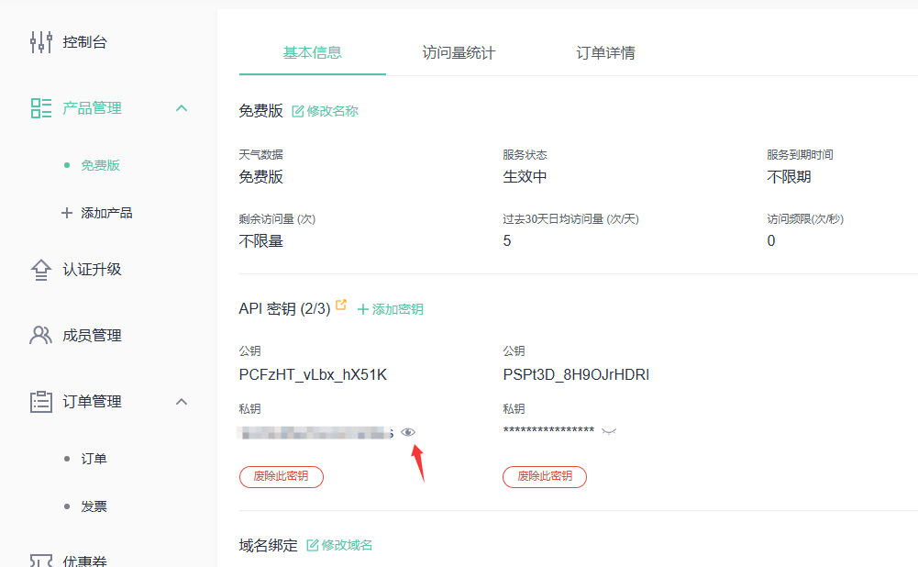Click 修改域名 to edit domain binding
The image size is (918, 567).
(x=340, y=545)
